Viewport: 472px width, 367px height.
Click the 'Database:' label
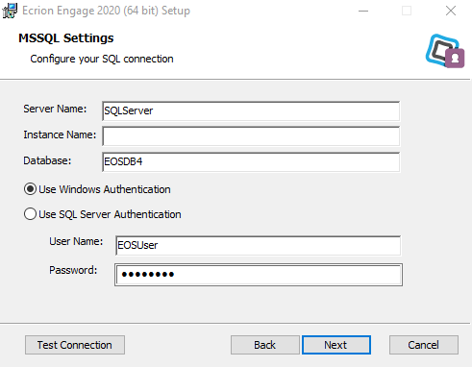(47, 160)
